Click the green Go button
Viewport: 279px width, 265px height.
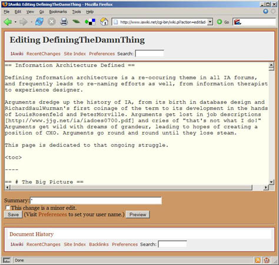(223, 22)
